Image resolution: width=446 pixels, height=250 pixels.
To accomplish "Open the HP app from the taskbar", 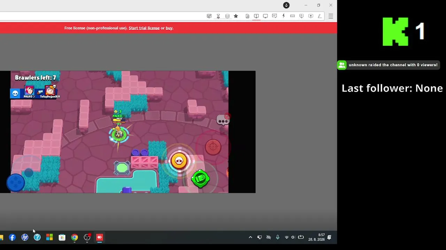I will pos(25,237).
